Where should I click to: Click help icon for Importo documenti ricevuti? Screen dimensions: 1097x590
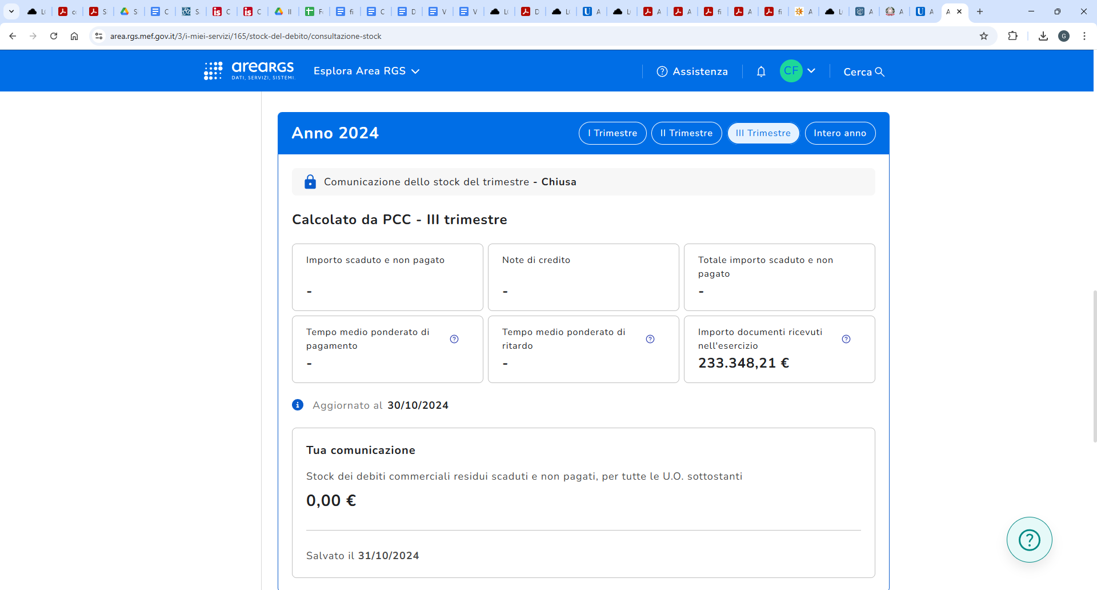[x=846, y=339]
